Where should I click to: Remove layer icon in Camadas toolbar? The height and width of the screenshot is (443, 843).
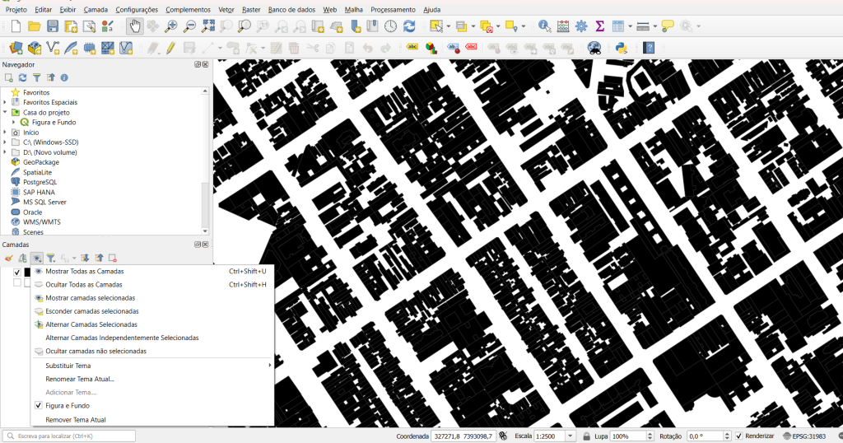point(112,258)
